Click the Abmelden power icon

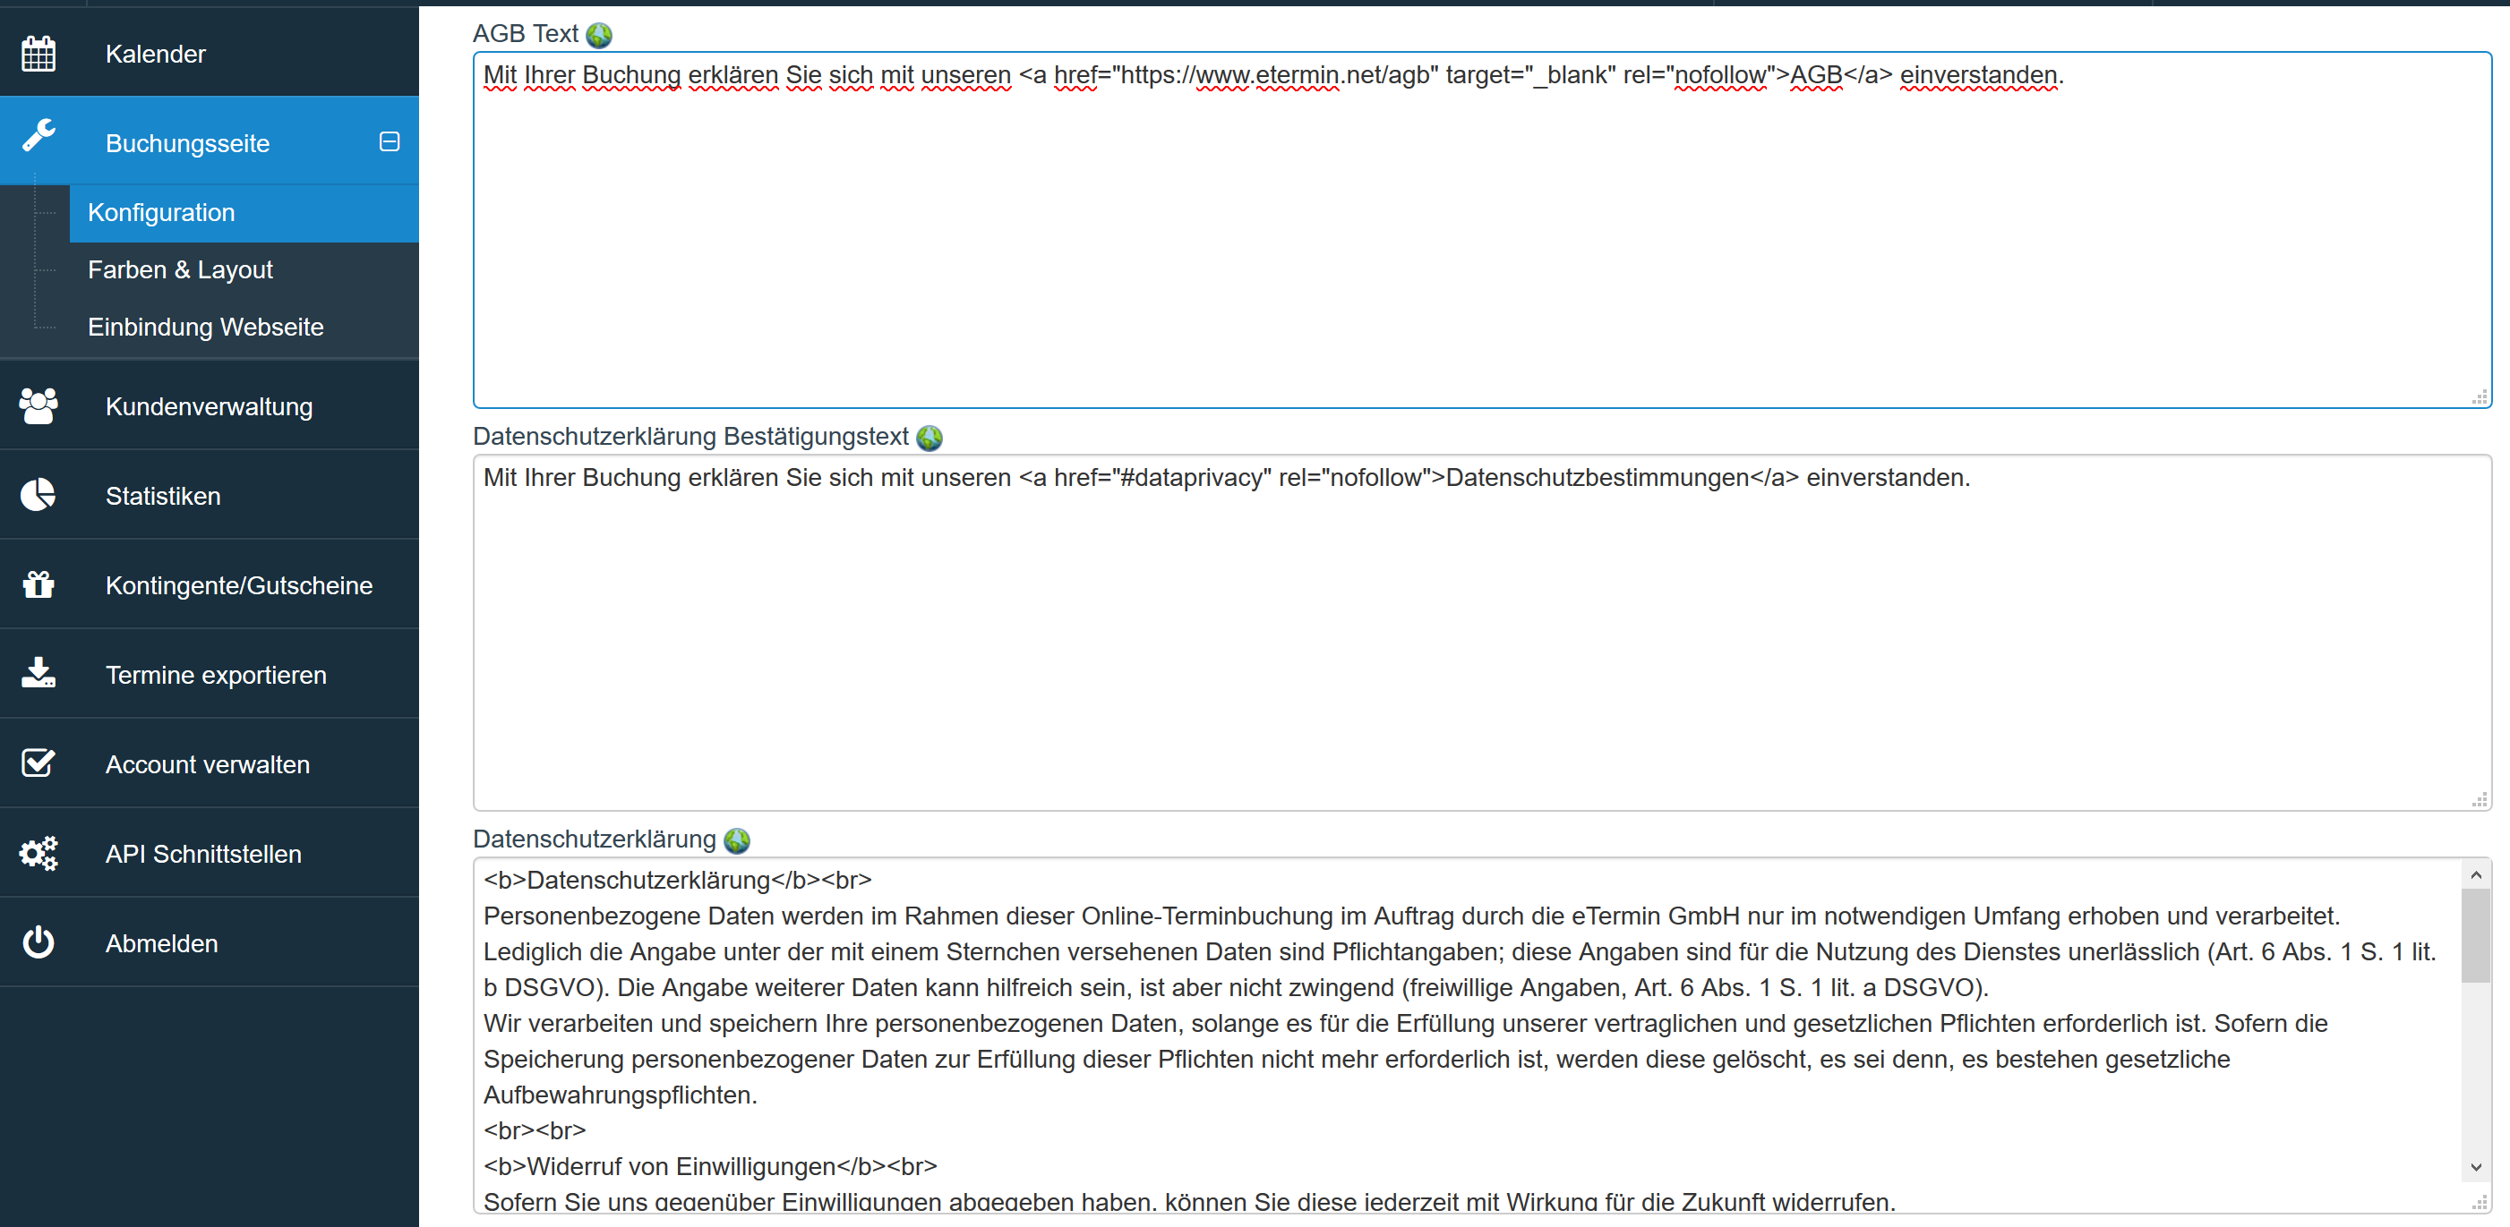(38, 942)
